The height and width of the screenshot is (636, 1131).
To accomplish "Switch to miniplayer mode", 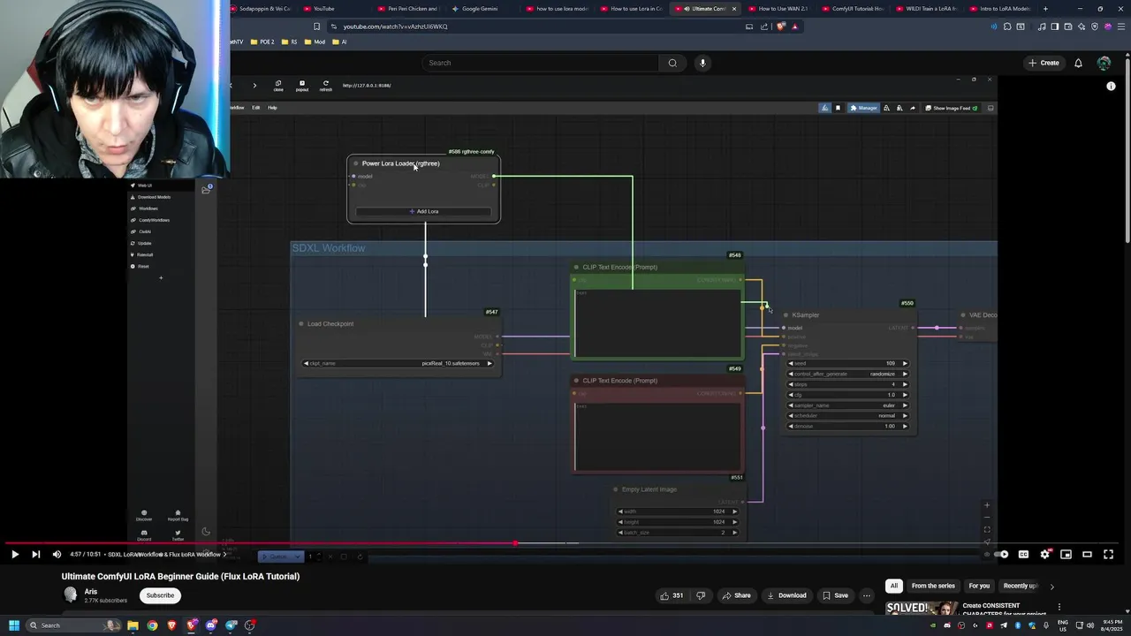I will (x=1066, y=555).
